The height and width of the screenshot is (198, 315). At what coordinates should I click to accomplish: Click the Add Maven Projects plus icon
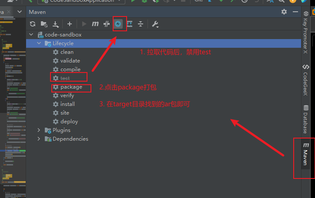coord(69,24)
